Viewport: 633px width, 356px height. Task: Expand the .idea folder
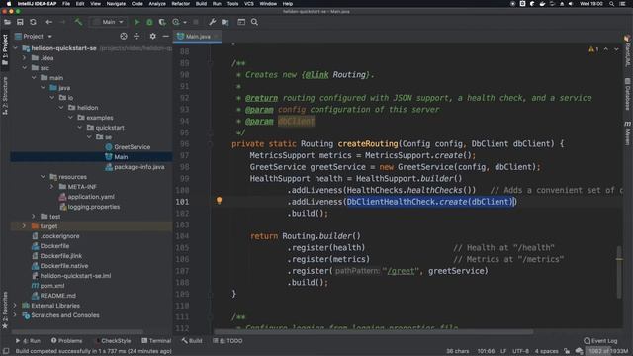click(25, 58)
